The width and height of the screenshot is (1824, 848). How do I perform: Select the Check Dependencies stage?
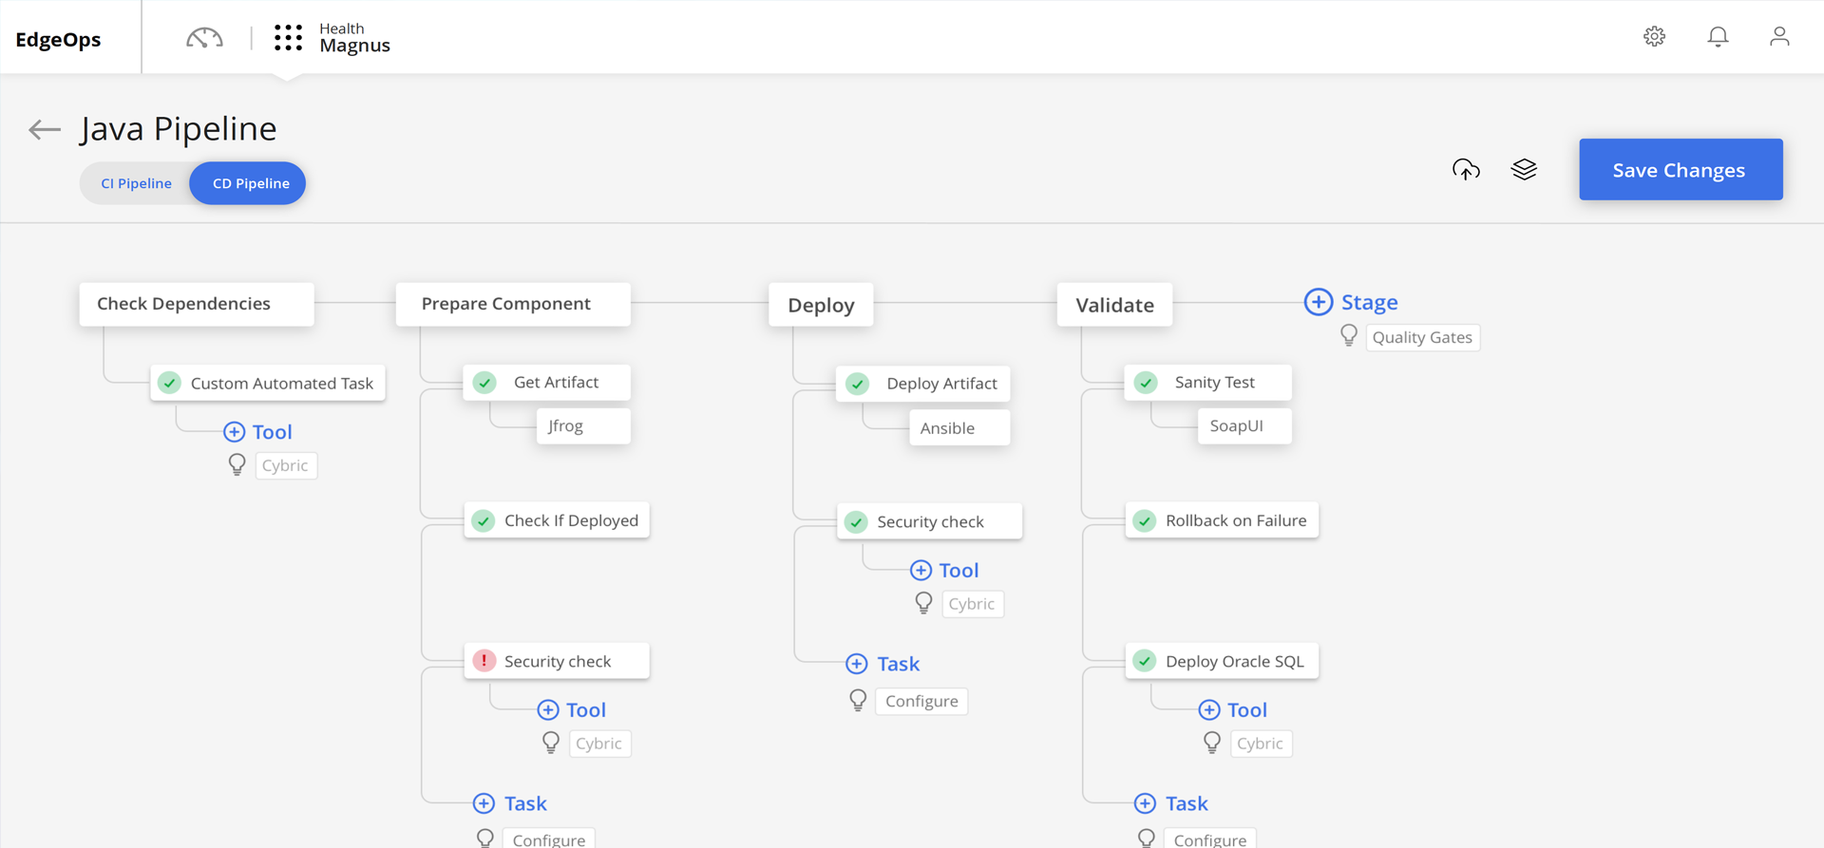197,304
